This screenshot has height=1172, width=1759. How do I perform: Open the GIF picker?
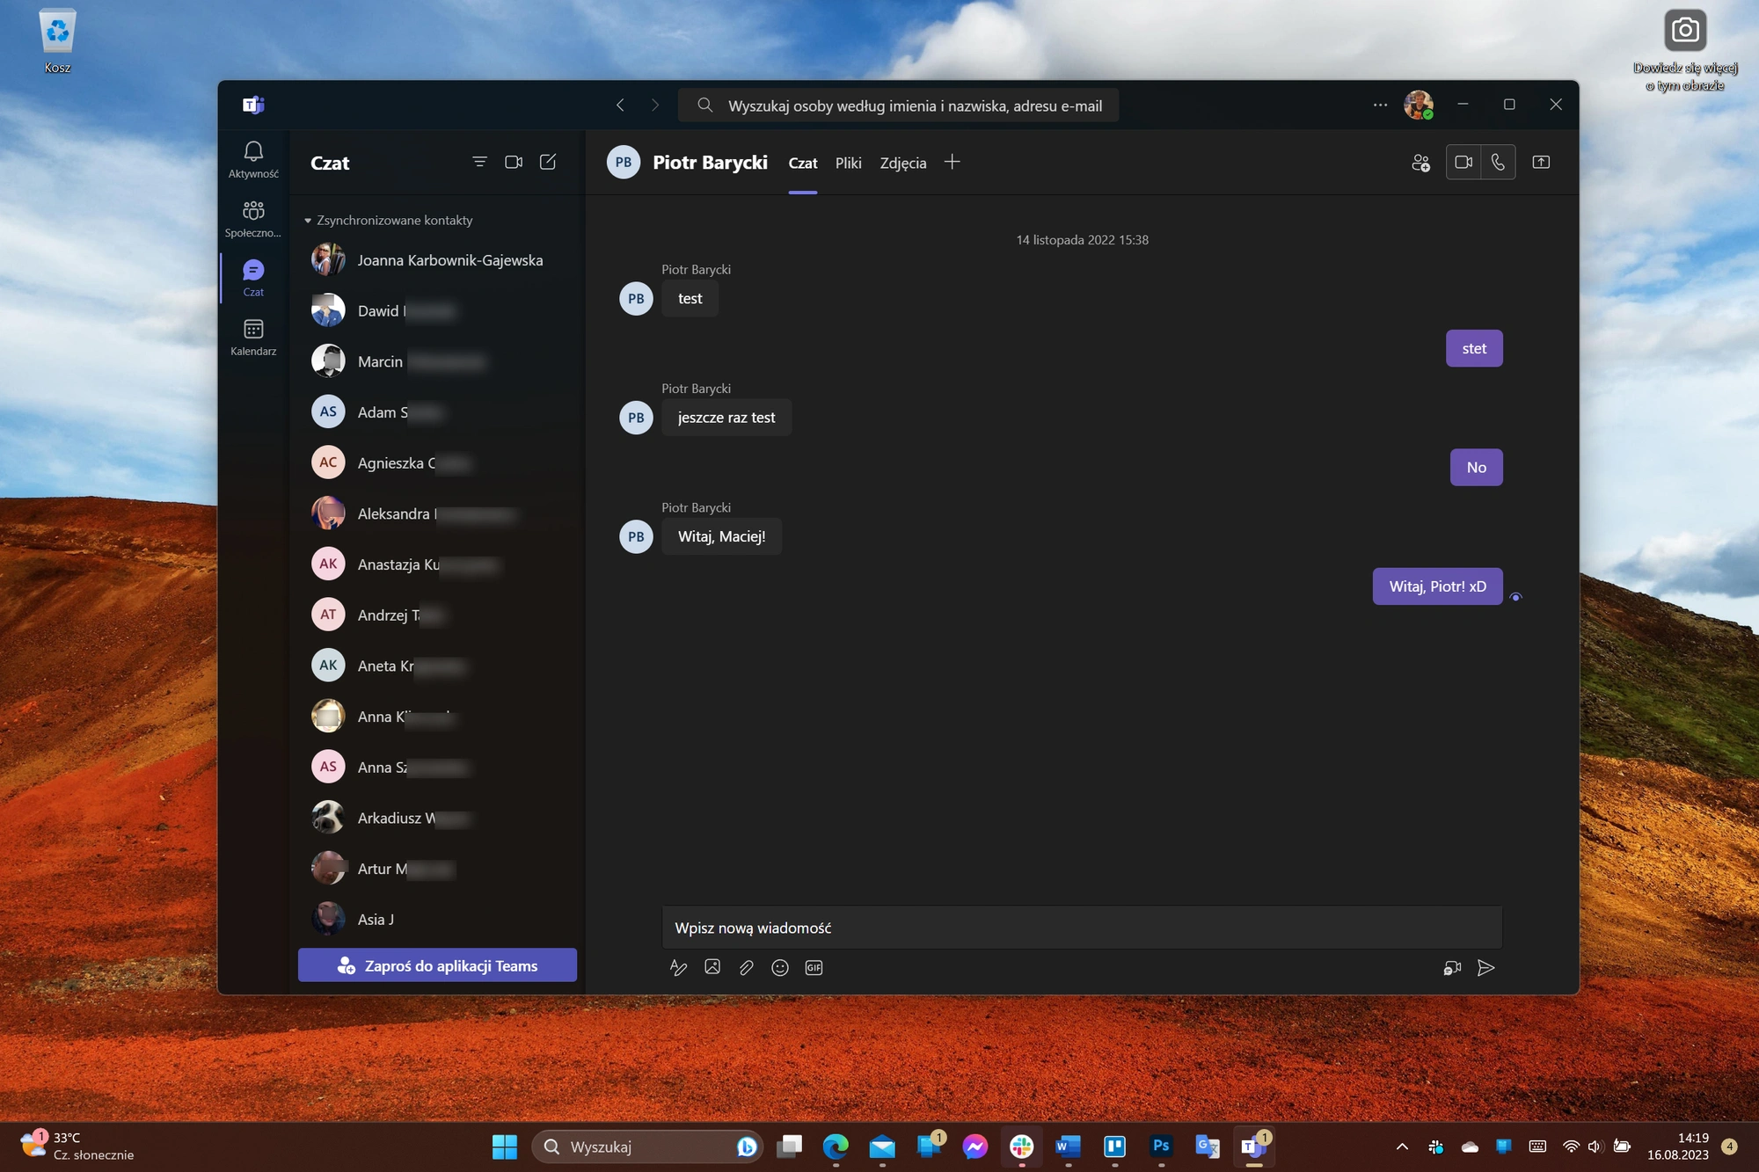[814, 967]
